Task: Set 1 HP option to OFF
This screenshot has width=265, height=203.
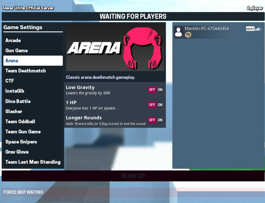Action: pyautogui.click(x=152, y=105)
